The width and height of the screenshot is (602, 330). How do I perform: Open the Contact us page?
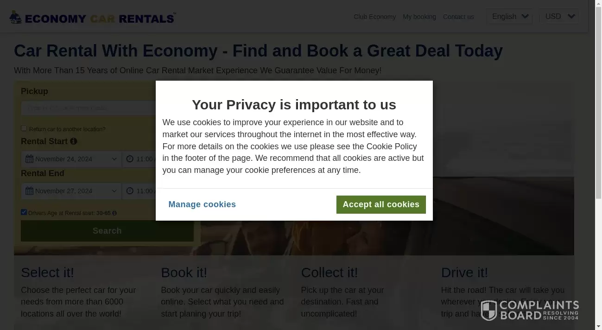tap(458, 17)
